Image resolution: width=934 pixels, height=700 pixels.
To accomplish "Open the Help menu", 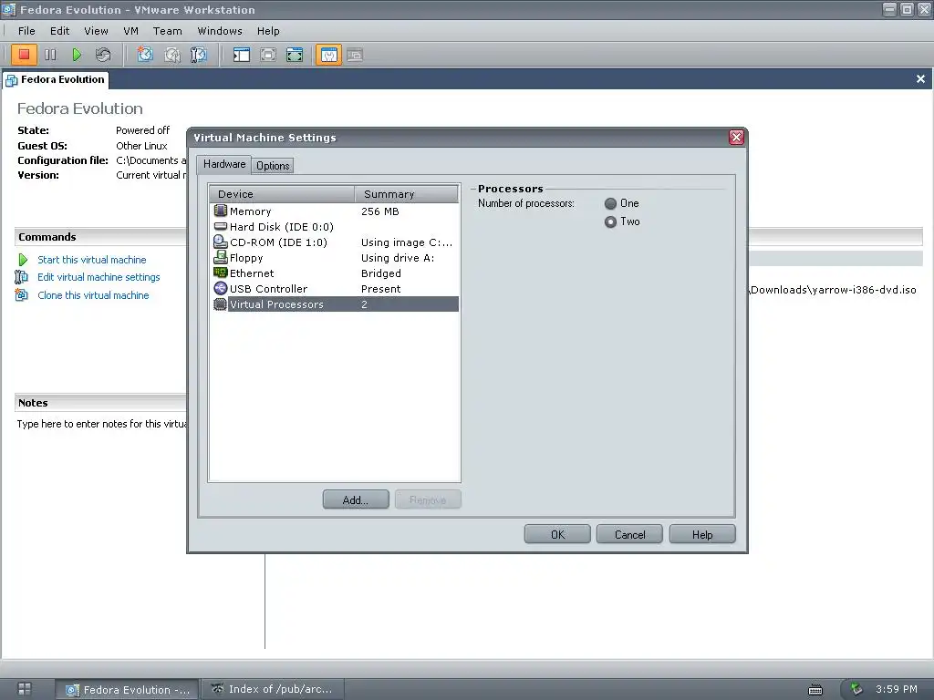I will [x=268, y=31].
